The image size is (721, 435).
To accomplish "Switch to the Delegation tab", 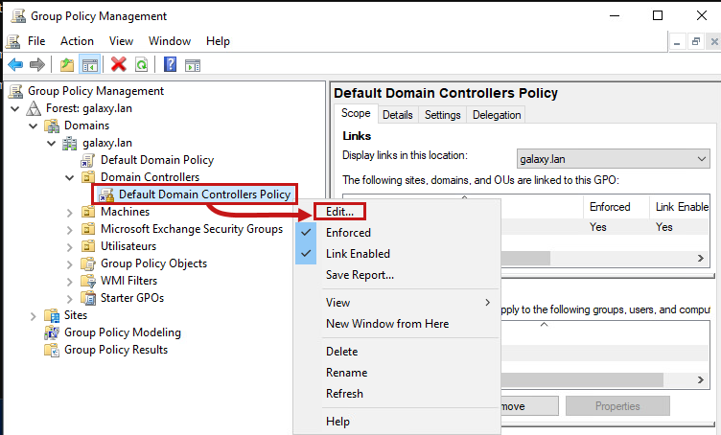I will coord(497,115).
